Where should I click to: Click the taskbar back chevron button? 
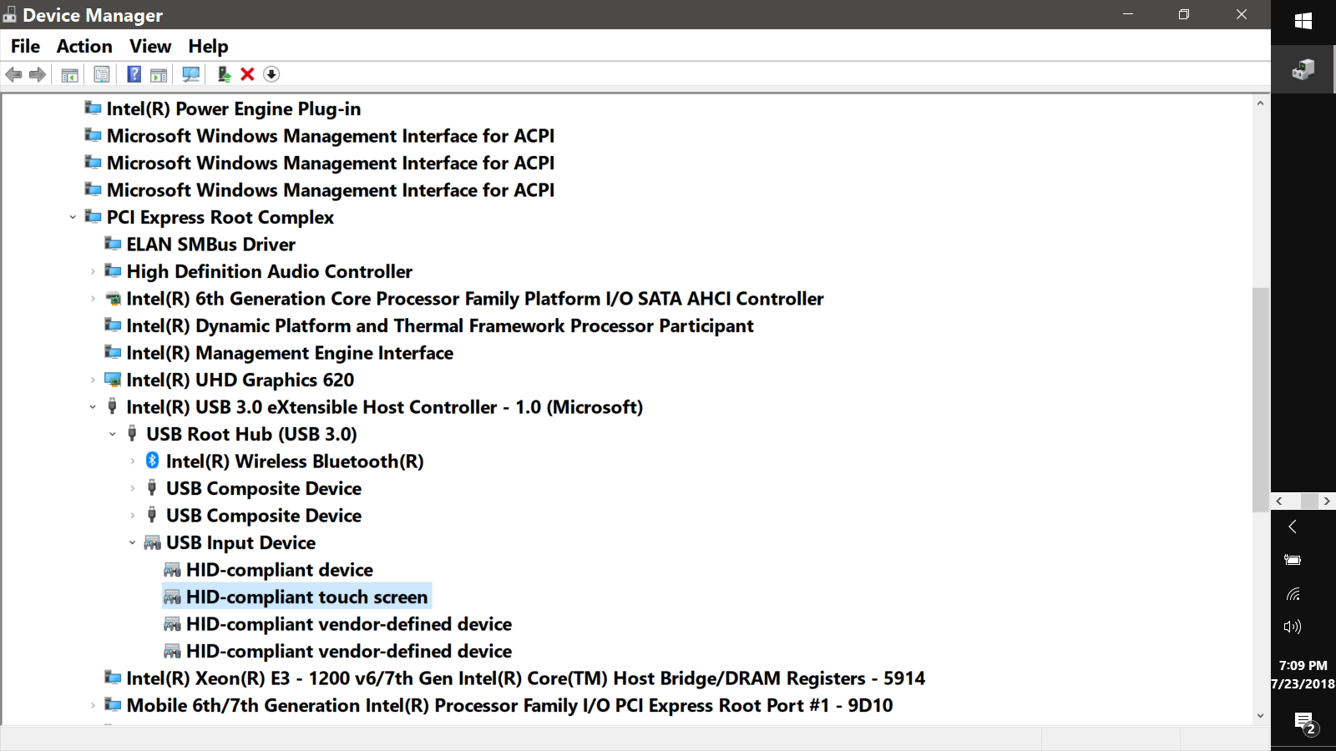coord(1293,527)
